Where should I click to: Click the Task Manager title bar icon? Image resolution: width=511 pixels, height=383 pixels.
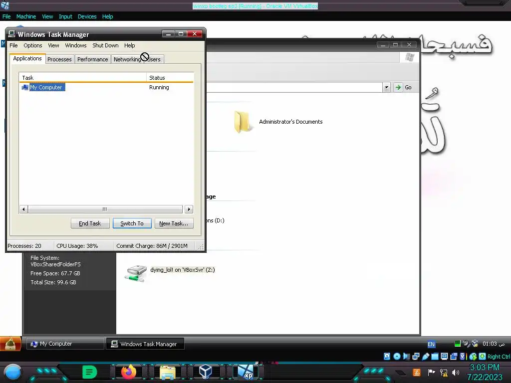(x=12, y=34)
